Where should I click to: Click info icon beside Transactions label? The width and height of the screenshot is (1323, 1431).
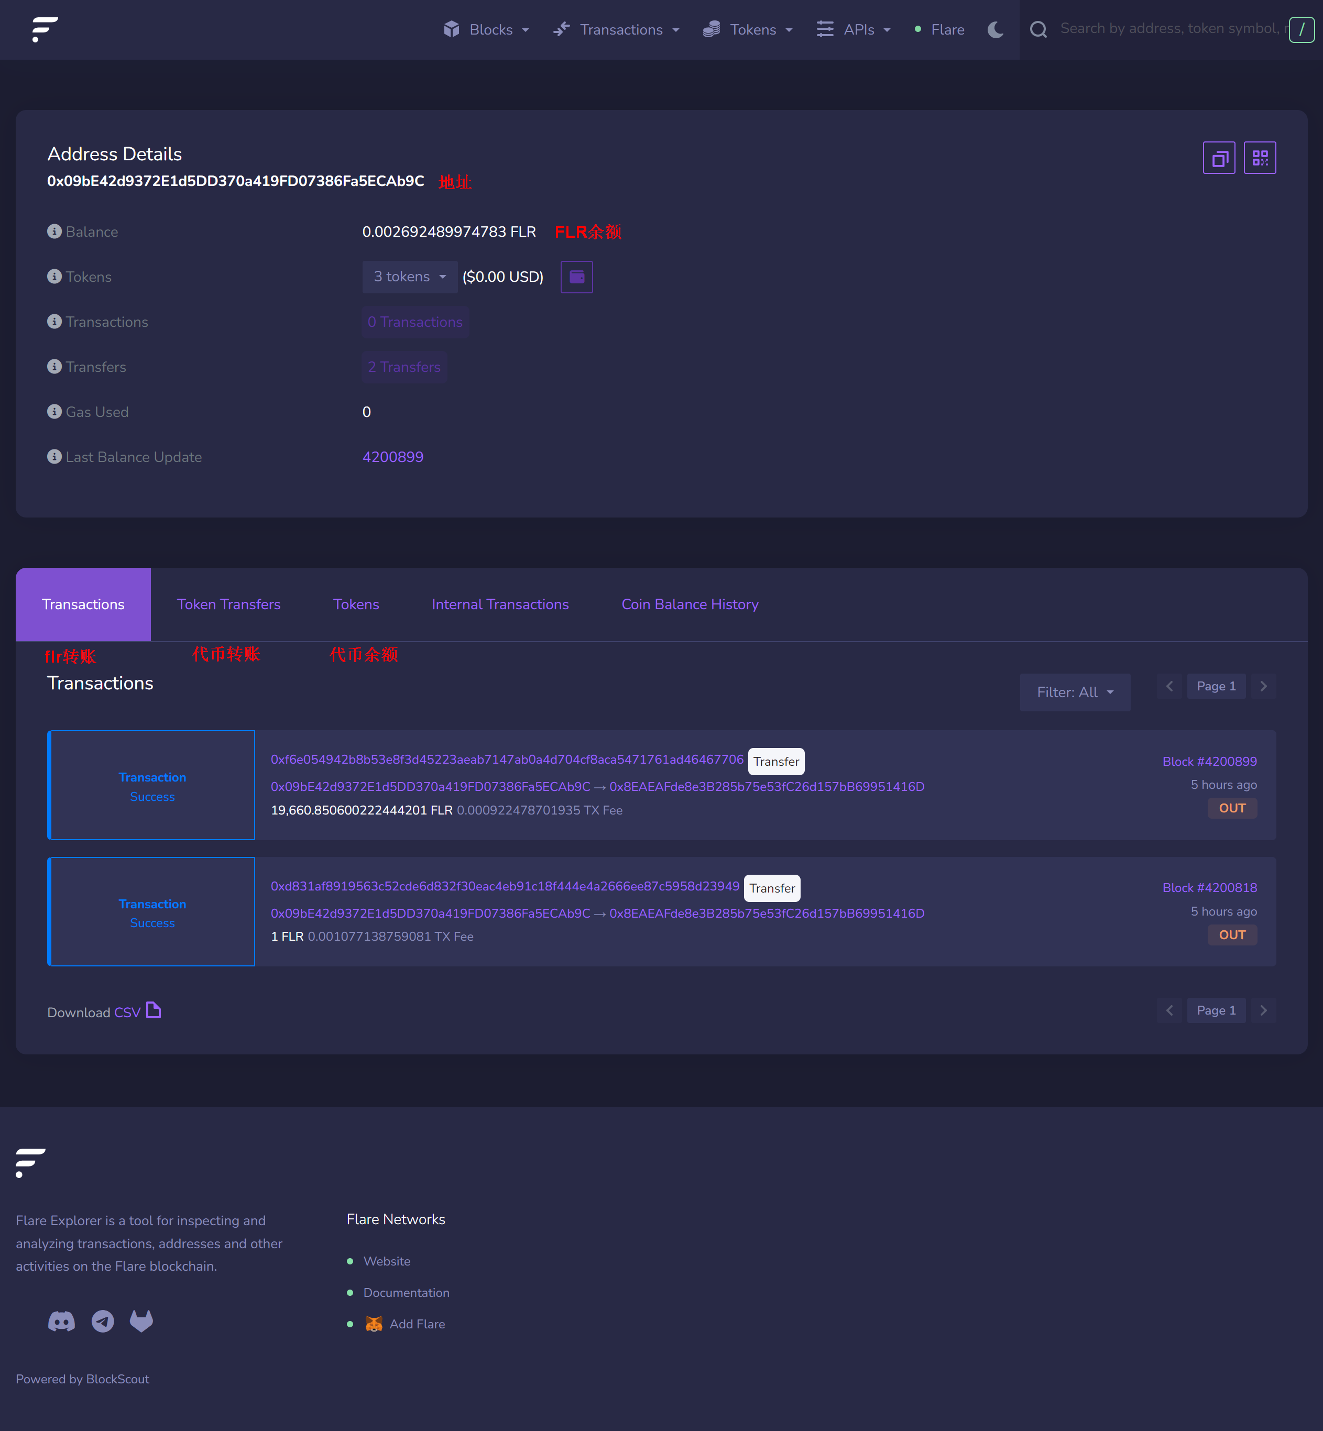click(x=54, y=321)
